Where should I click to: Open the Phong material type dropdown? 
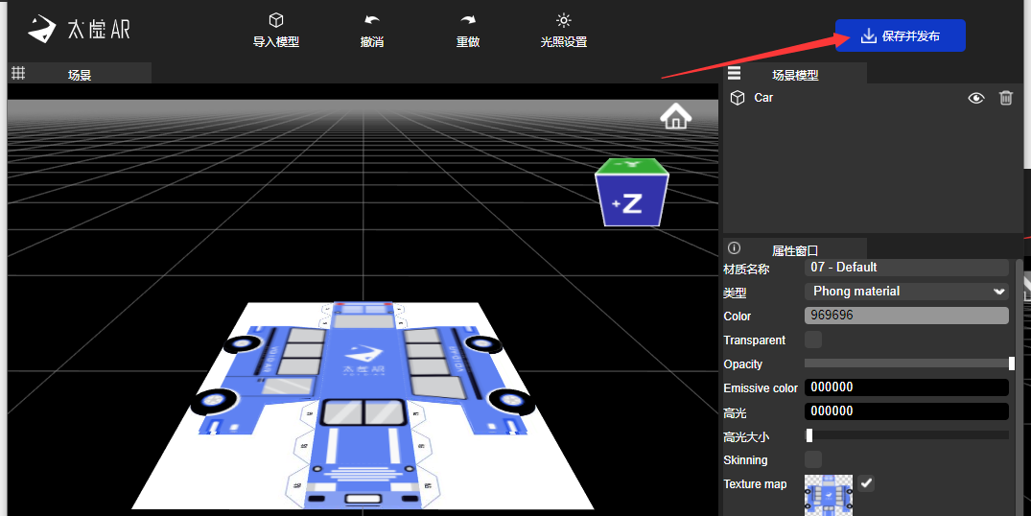906,292
